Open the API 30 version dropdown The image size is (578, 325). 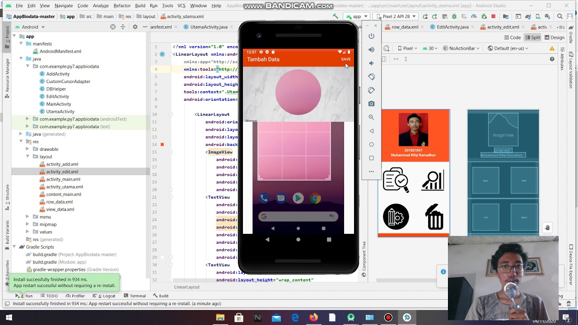point(430,48)
